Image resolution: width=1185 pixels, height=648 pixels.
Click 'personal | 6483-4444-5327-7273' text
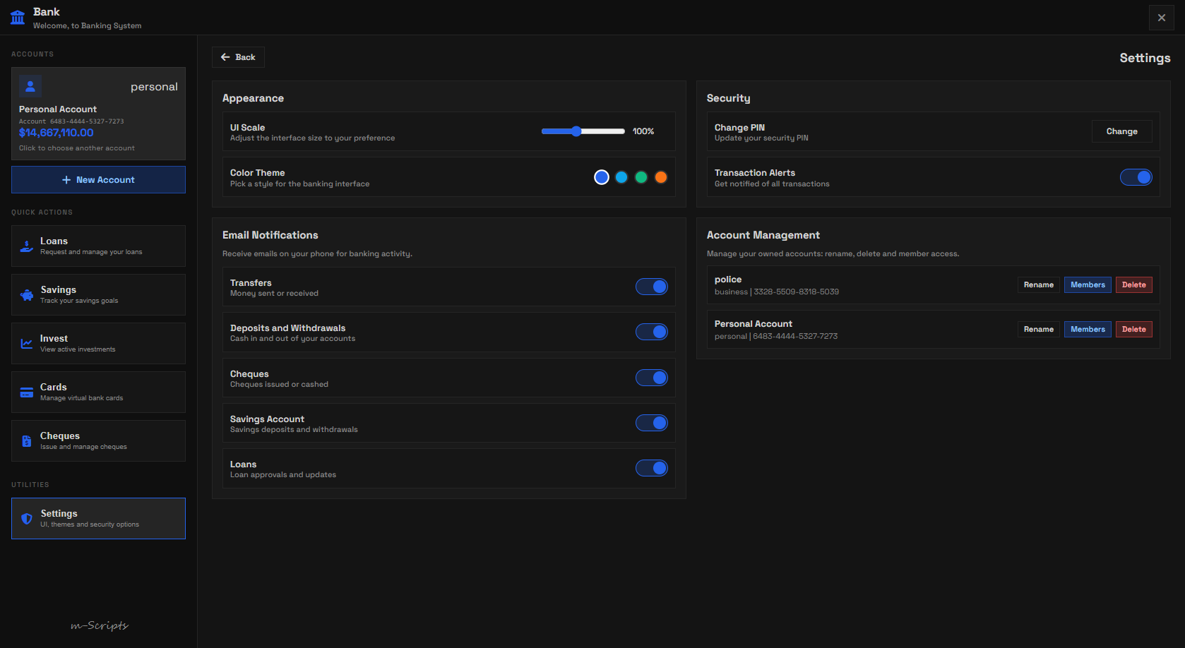tap(776, 336)
